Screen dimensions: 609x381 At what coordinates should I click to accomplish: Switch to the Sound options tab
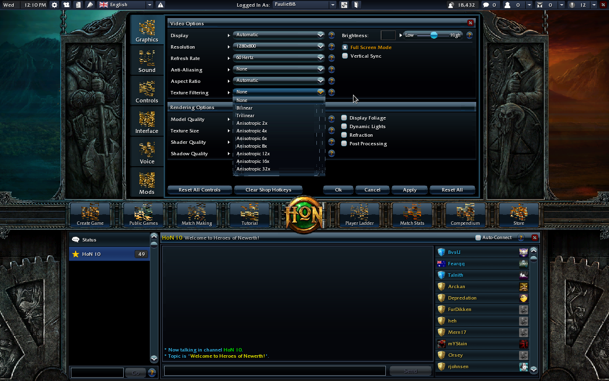tap(147, 60)
